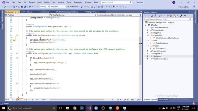This screenshot has width=198, height=111.
Task: Click the New Project toolbar icon
Action: [x=14, y=7]
